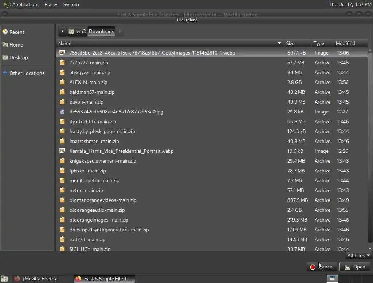This screenshot has height=283, width=373.
Task: Select the Kamala_Harris_Vice_Presidential_Portrait.webp name
Action: [x=121, y=151]
